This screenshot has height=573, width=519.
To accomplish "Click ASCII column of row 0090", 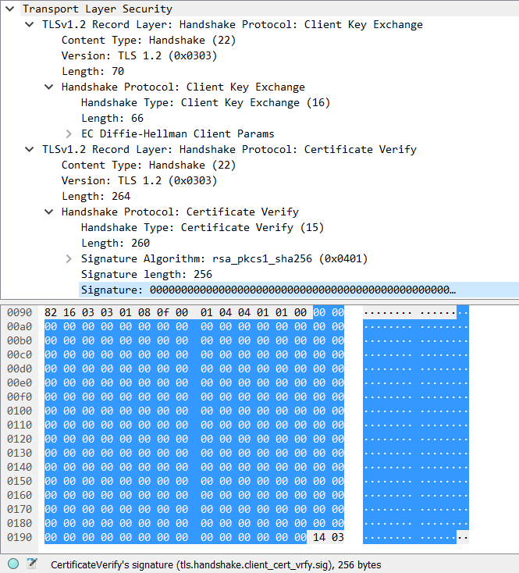I will tap(416, 312).
